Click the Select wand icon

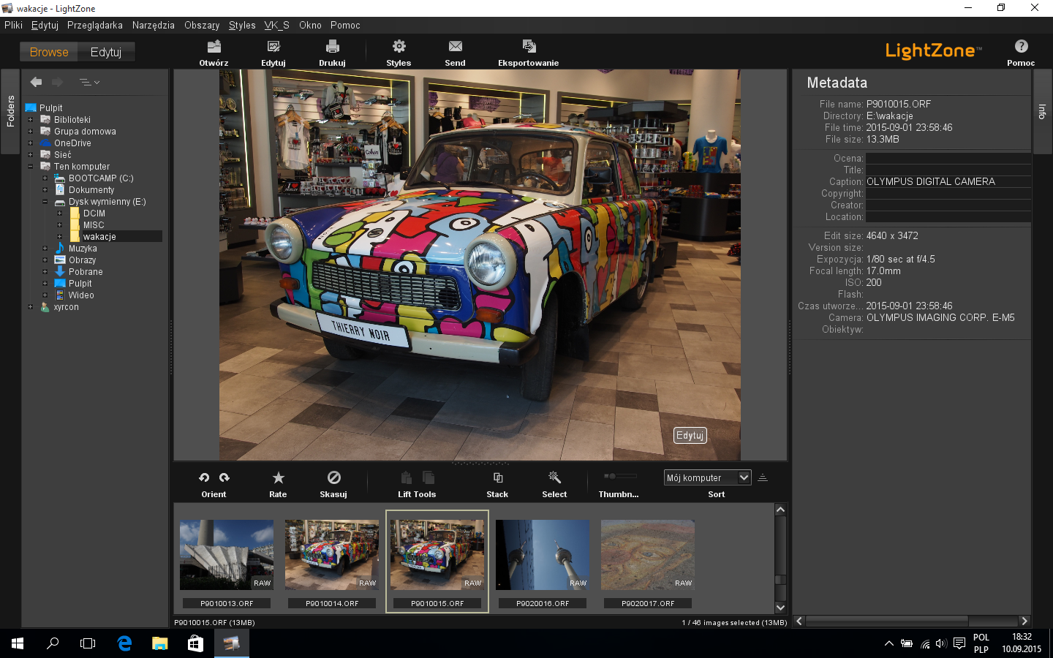(554, 477)
